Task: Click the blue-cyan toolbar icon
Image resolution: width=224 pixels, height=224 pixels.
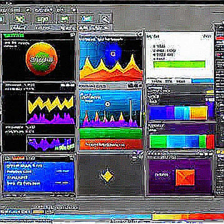Action: point(85,19)
